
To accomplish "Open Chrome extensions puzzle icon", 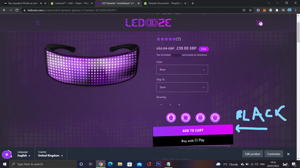I will pos(277,10).
